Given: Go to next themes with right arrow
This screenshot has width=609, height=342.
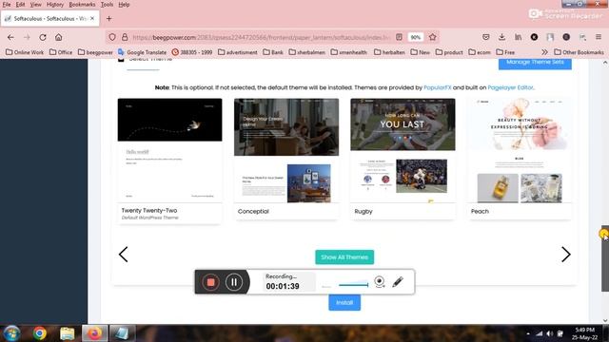Looking at the screenshot, I should pyautogui.click(x=566, y=255).
